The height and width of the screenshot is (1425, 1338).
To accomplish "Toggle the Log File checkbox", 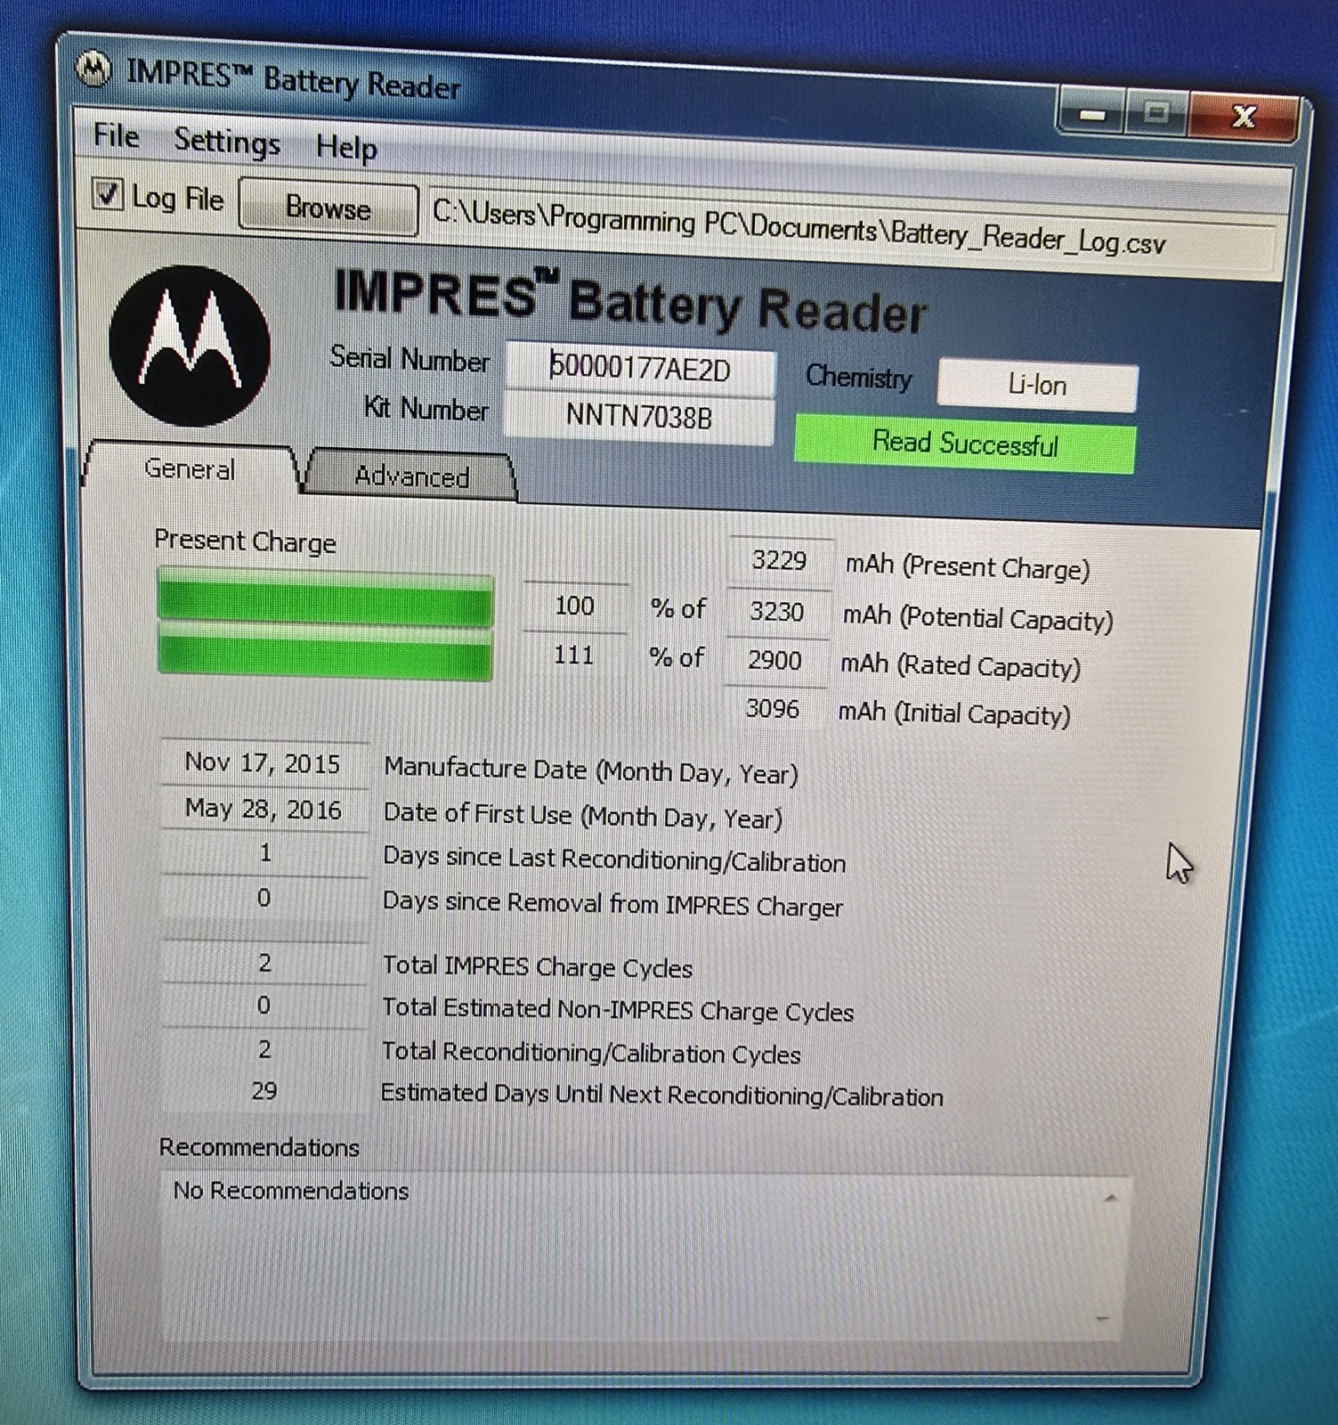I will coord(108,194).
